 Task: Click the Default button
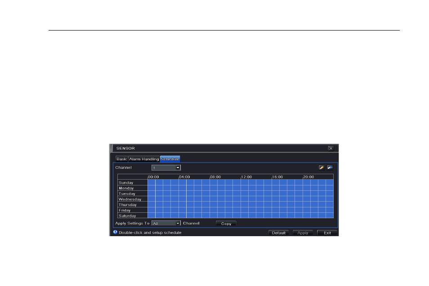(x=278, y=233)
